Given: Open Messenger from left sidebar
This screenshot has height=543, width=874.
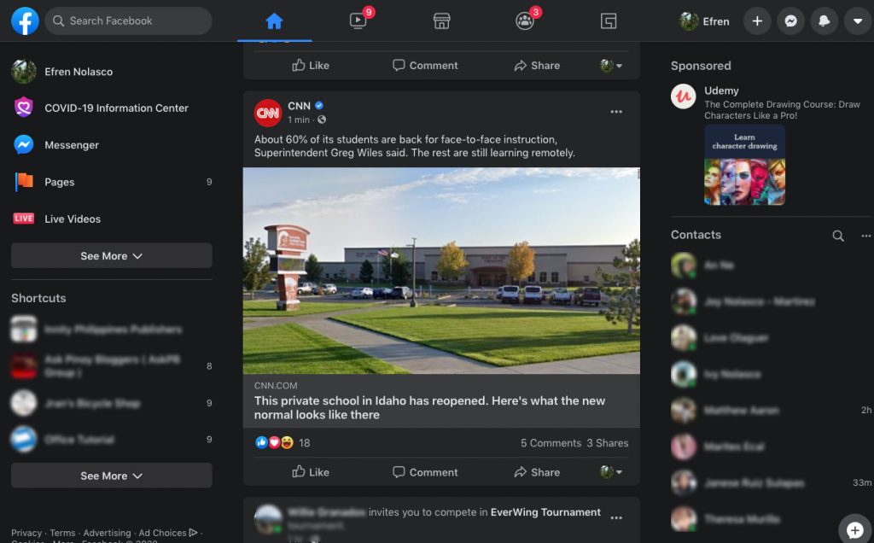Looking at the screenshot, I should pyautogui.click(x=112, y=145).
